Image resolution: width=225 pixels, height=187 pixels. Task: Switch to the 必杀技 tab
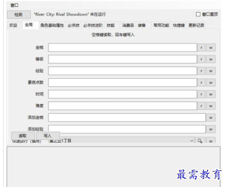pos(74,25)
